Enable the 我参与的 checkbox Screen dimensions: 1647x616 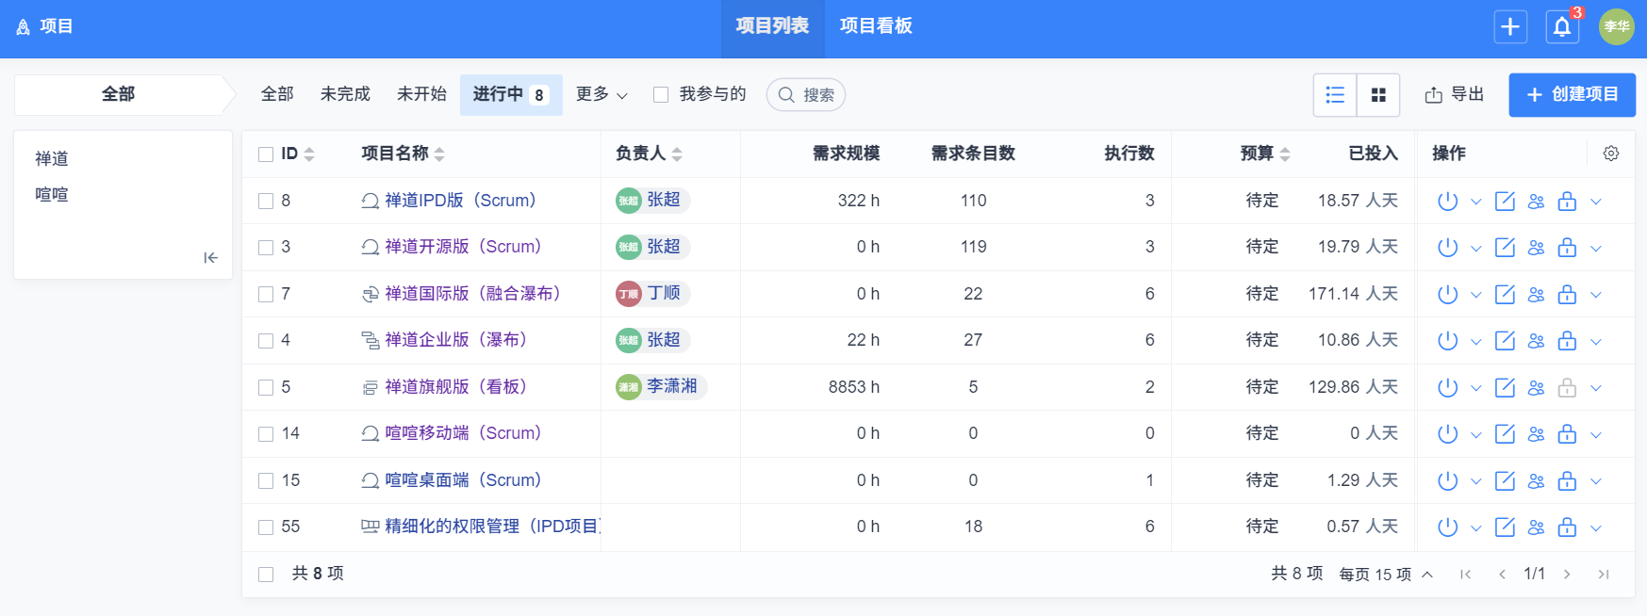coord(661,95)
